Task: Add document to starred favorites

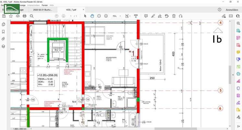Action: pyautogui.click(x=11, y=16)
